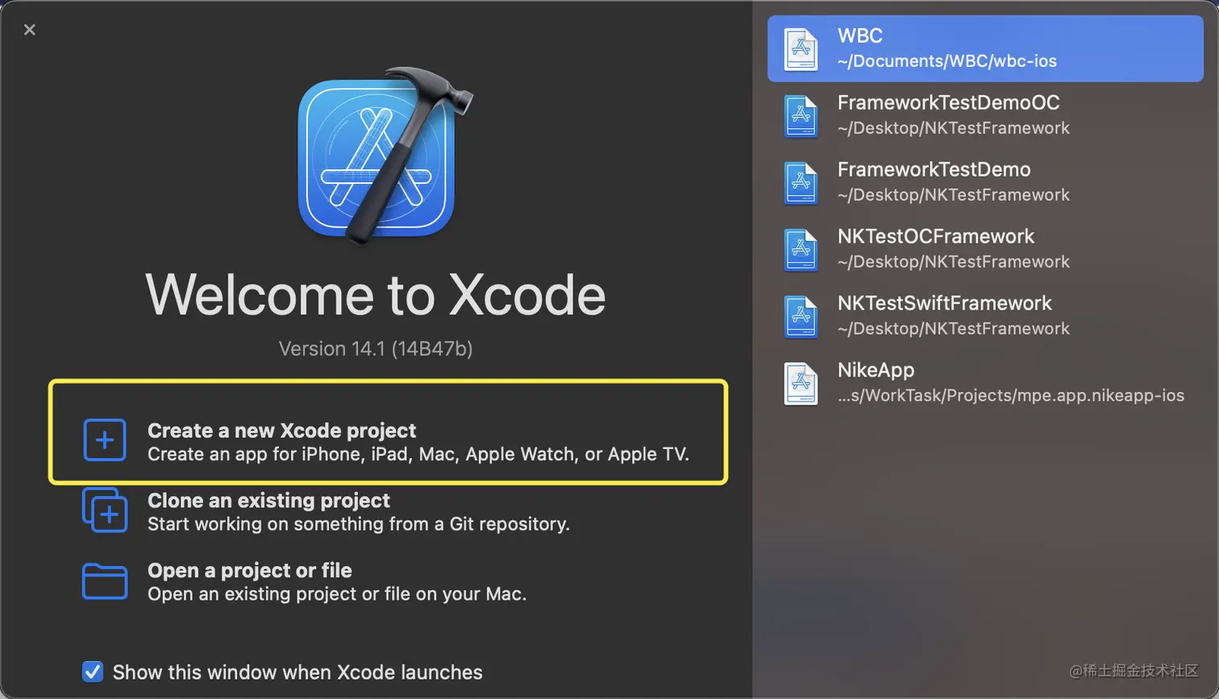Click the WBC project file icon

[801, 48]
